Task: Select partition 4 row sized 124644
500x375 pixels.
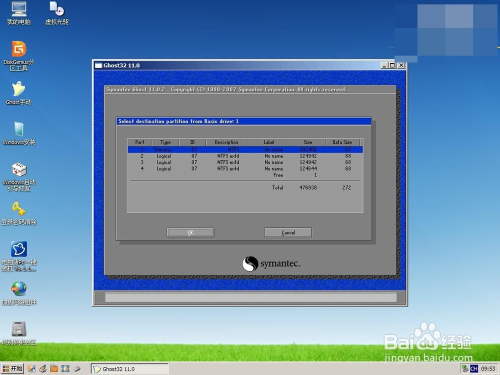Action: point(245,168)
